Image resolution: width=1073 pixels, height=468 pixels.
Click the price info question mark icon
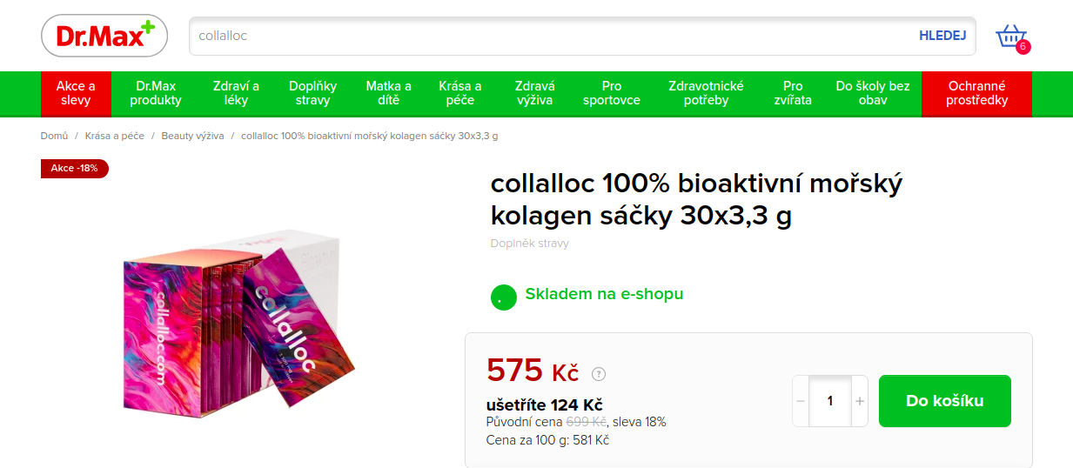point(599,374)
